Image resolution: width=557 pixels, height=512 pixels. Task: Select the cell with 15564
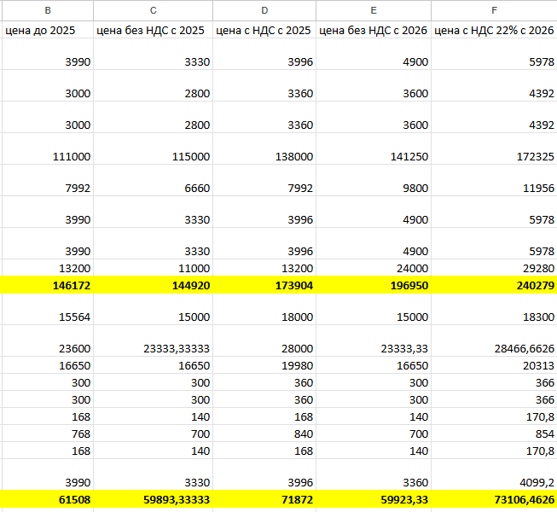pyautogui.click(x=47, y=317)
